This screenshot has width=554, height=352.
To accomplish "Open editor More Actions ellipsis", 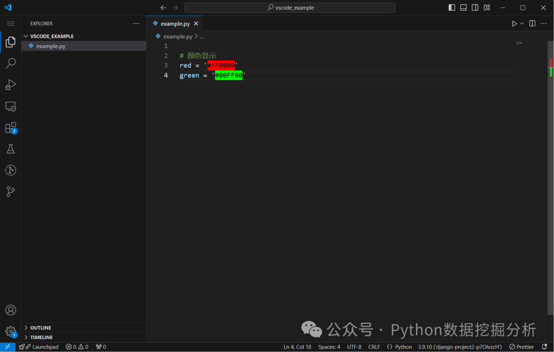I will (x=544, y=23).
